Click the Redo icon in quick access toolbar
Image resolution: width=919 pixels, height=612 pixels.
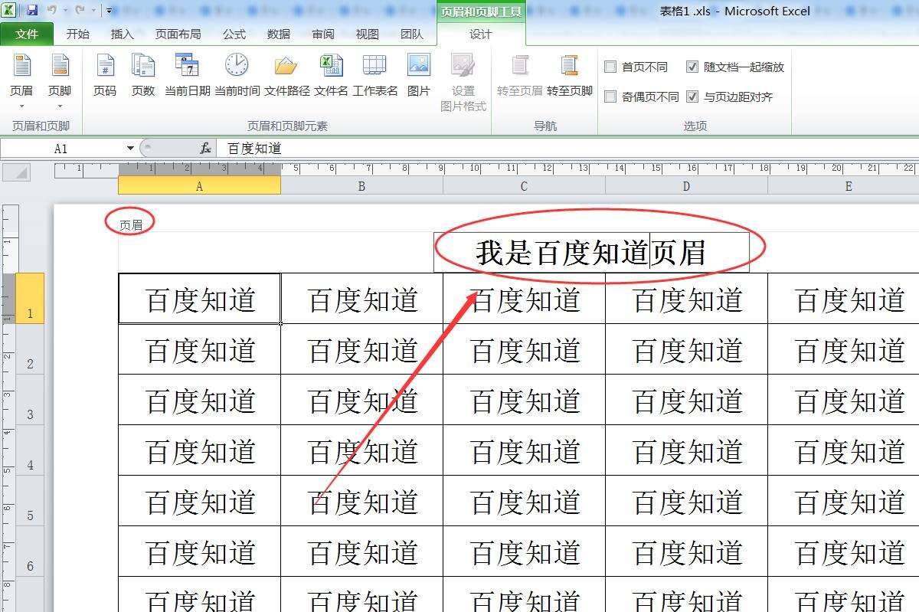[x=80, y=11]
